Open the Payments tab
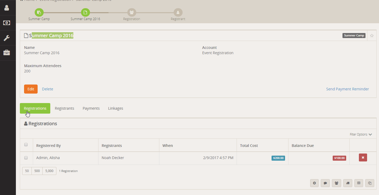This screenshot has width=379, height=195. [91, 108]
